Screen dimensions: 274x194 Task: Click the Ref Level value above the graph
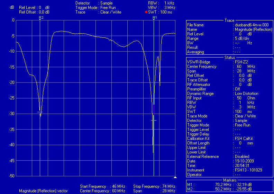(x=35, y=7)
